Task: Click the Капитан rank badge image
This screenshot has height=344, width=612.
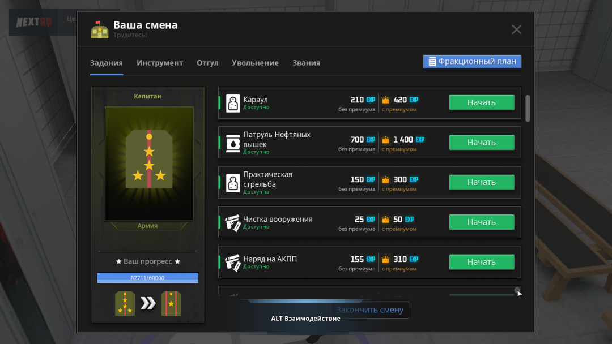Action: click(149, 164)
